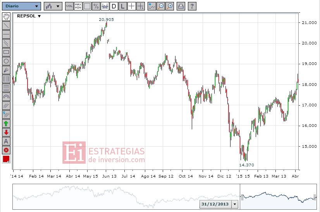Open the Diario timeframe dropdown
Viewport: 320px width, 212px height.
[21, 6]
